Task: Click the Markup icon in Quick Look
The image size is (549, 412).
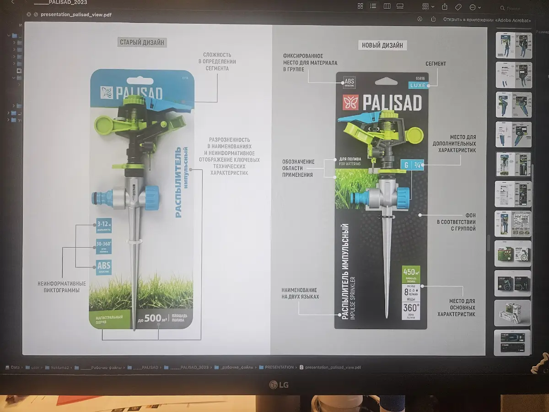Action: pos(420,20)
